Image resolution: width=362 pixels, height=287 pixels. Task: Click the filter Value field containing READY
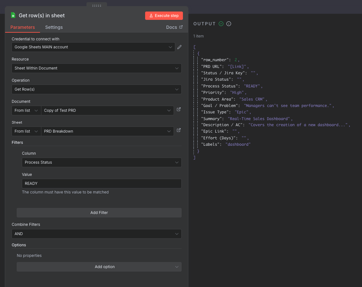(x=102, y=184)
